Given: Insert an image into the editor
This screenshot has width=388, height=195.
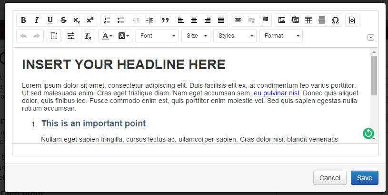Looking at the screenshot, I should coord(282,20).
